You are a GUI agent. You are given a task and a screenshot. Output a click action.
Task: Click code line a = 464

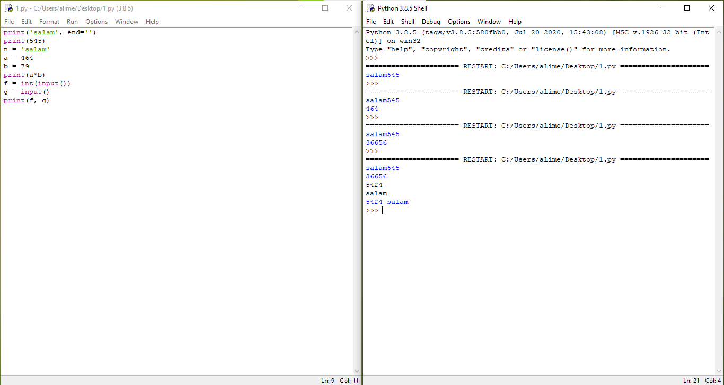pyautogui.click(x=18, y=58)
